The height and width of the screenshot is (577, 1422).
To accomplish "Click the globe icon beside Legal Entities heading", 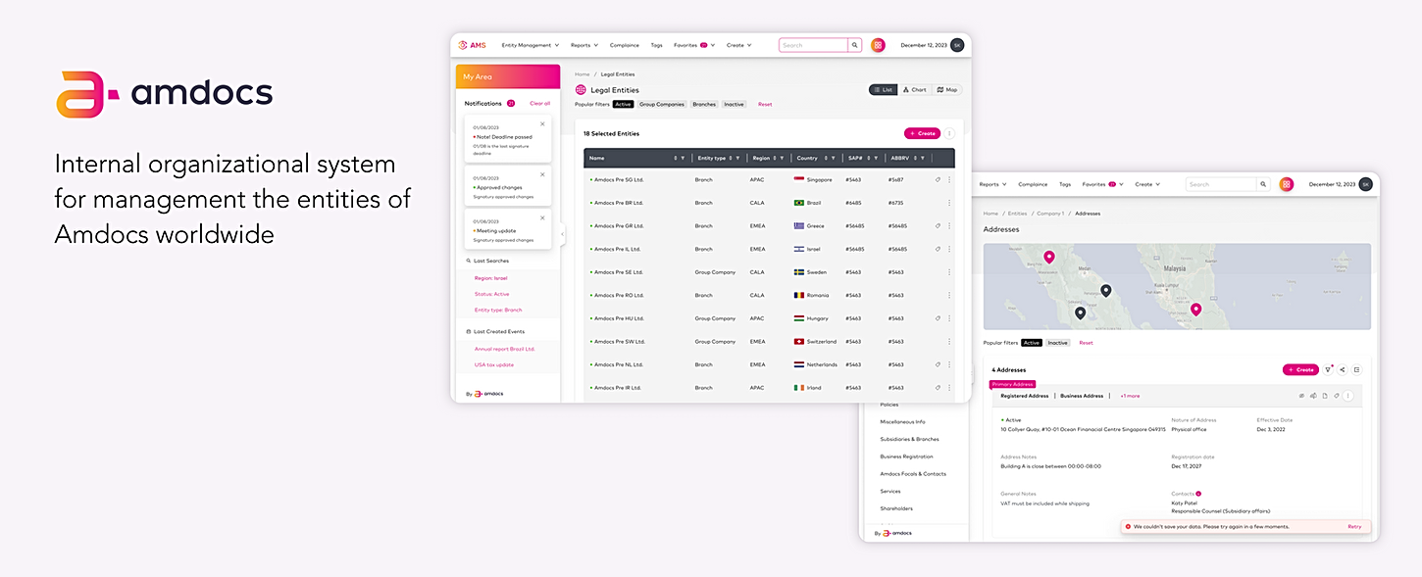I will (x=581, y=90).
